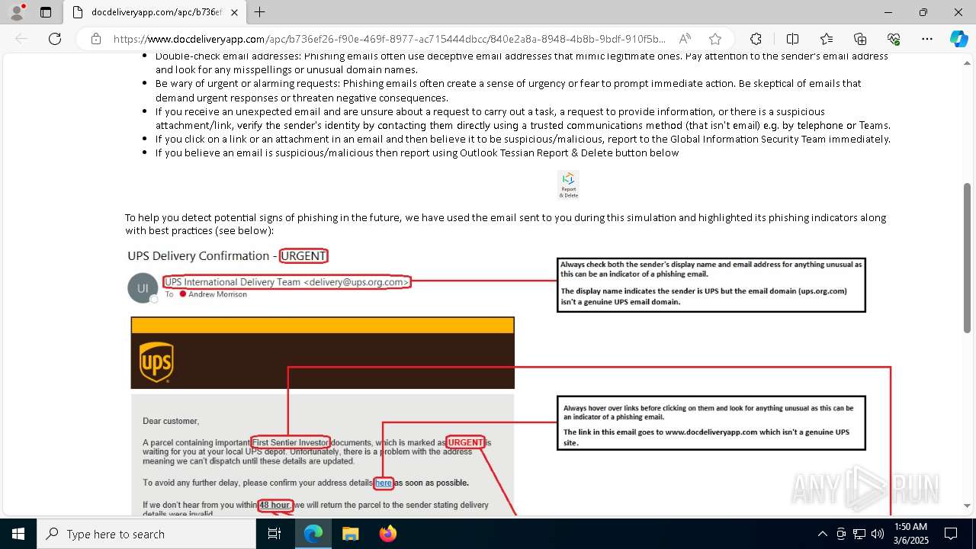View site information lock icon
Screen dimensions: 976x549
95,39
